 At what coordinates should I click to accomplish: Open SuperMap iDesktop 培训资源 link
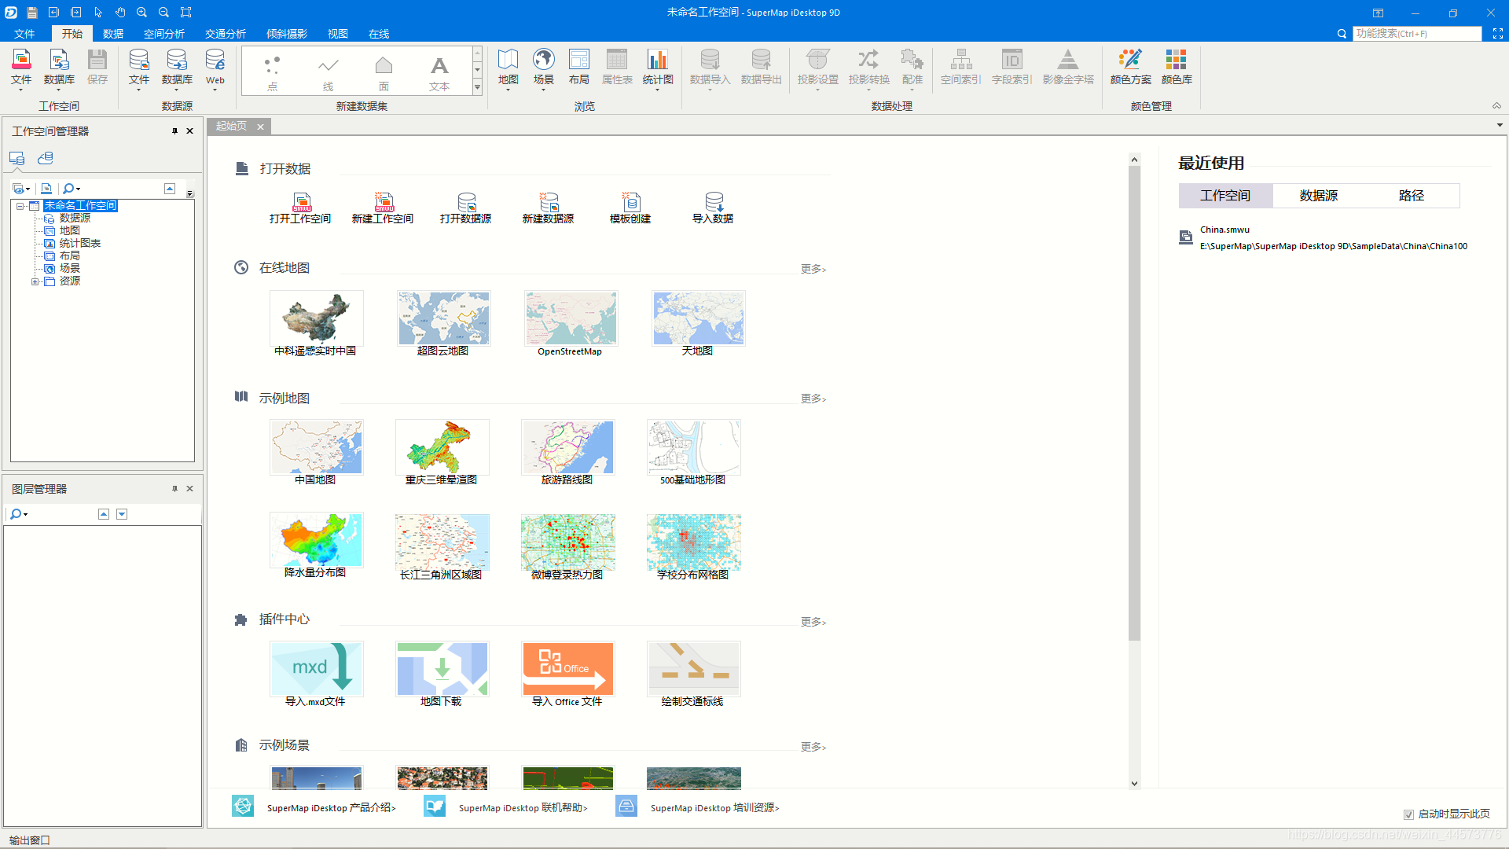(x=714, y=808)
